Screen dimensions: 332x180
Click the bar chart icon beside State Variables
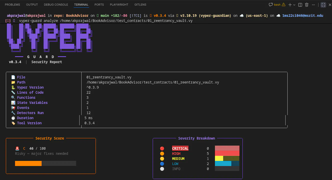pos(13,103)
